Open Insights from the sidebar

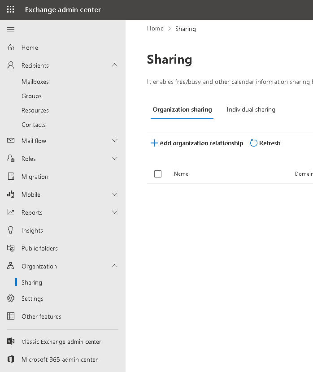(10, 230)
